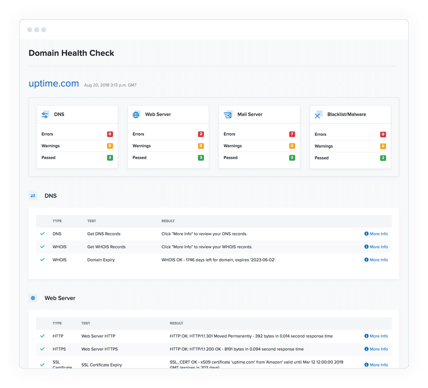
Task: Click the Blacklist/Malware orange warnings badge
Action: click(383, 146)
